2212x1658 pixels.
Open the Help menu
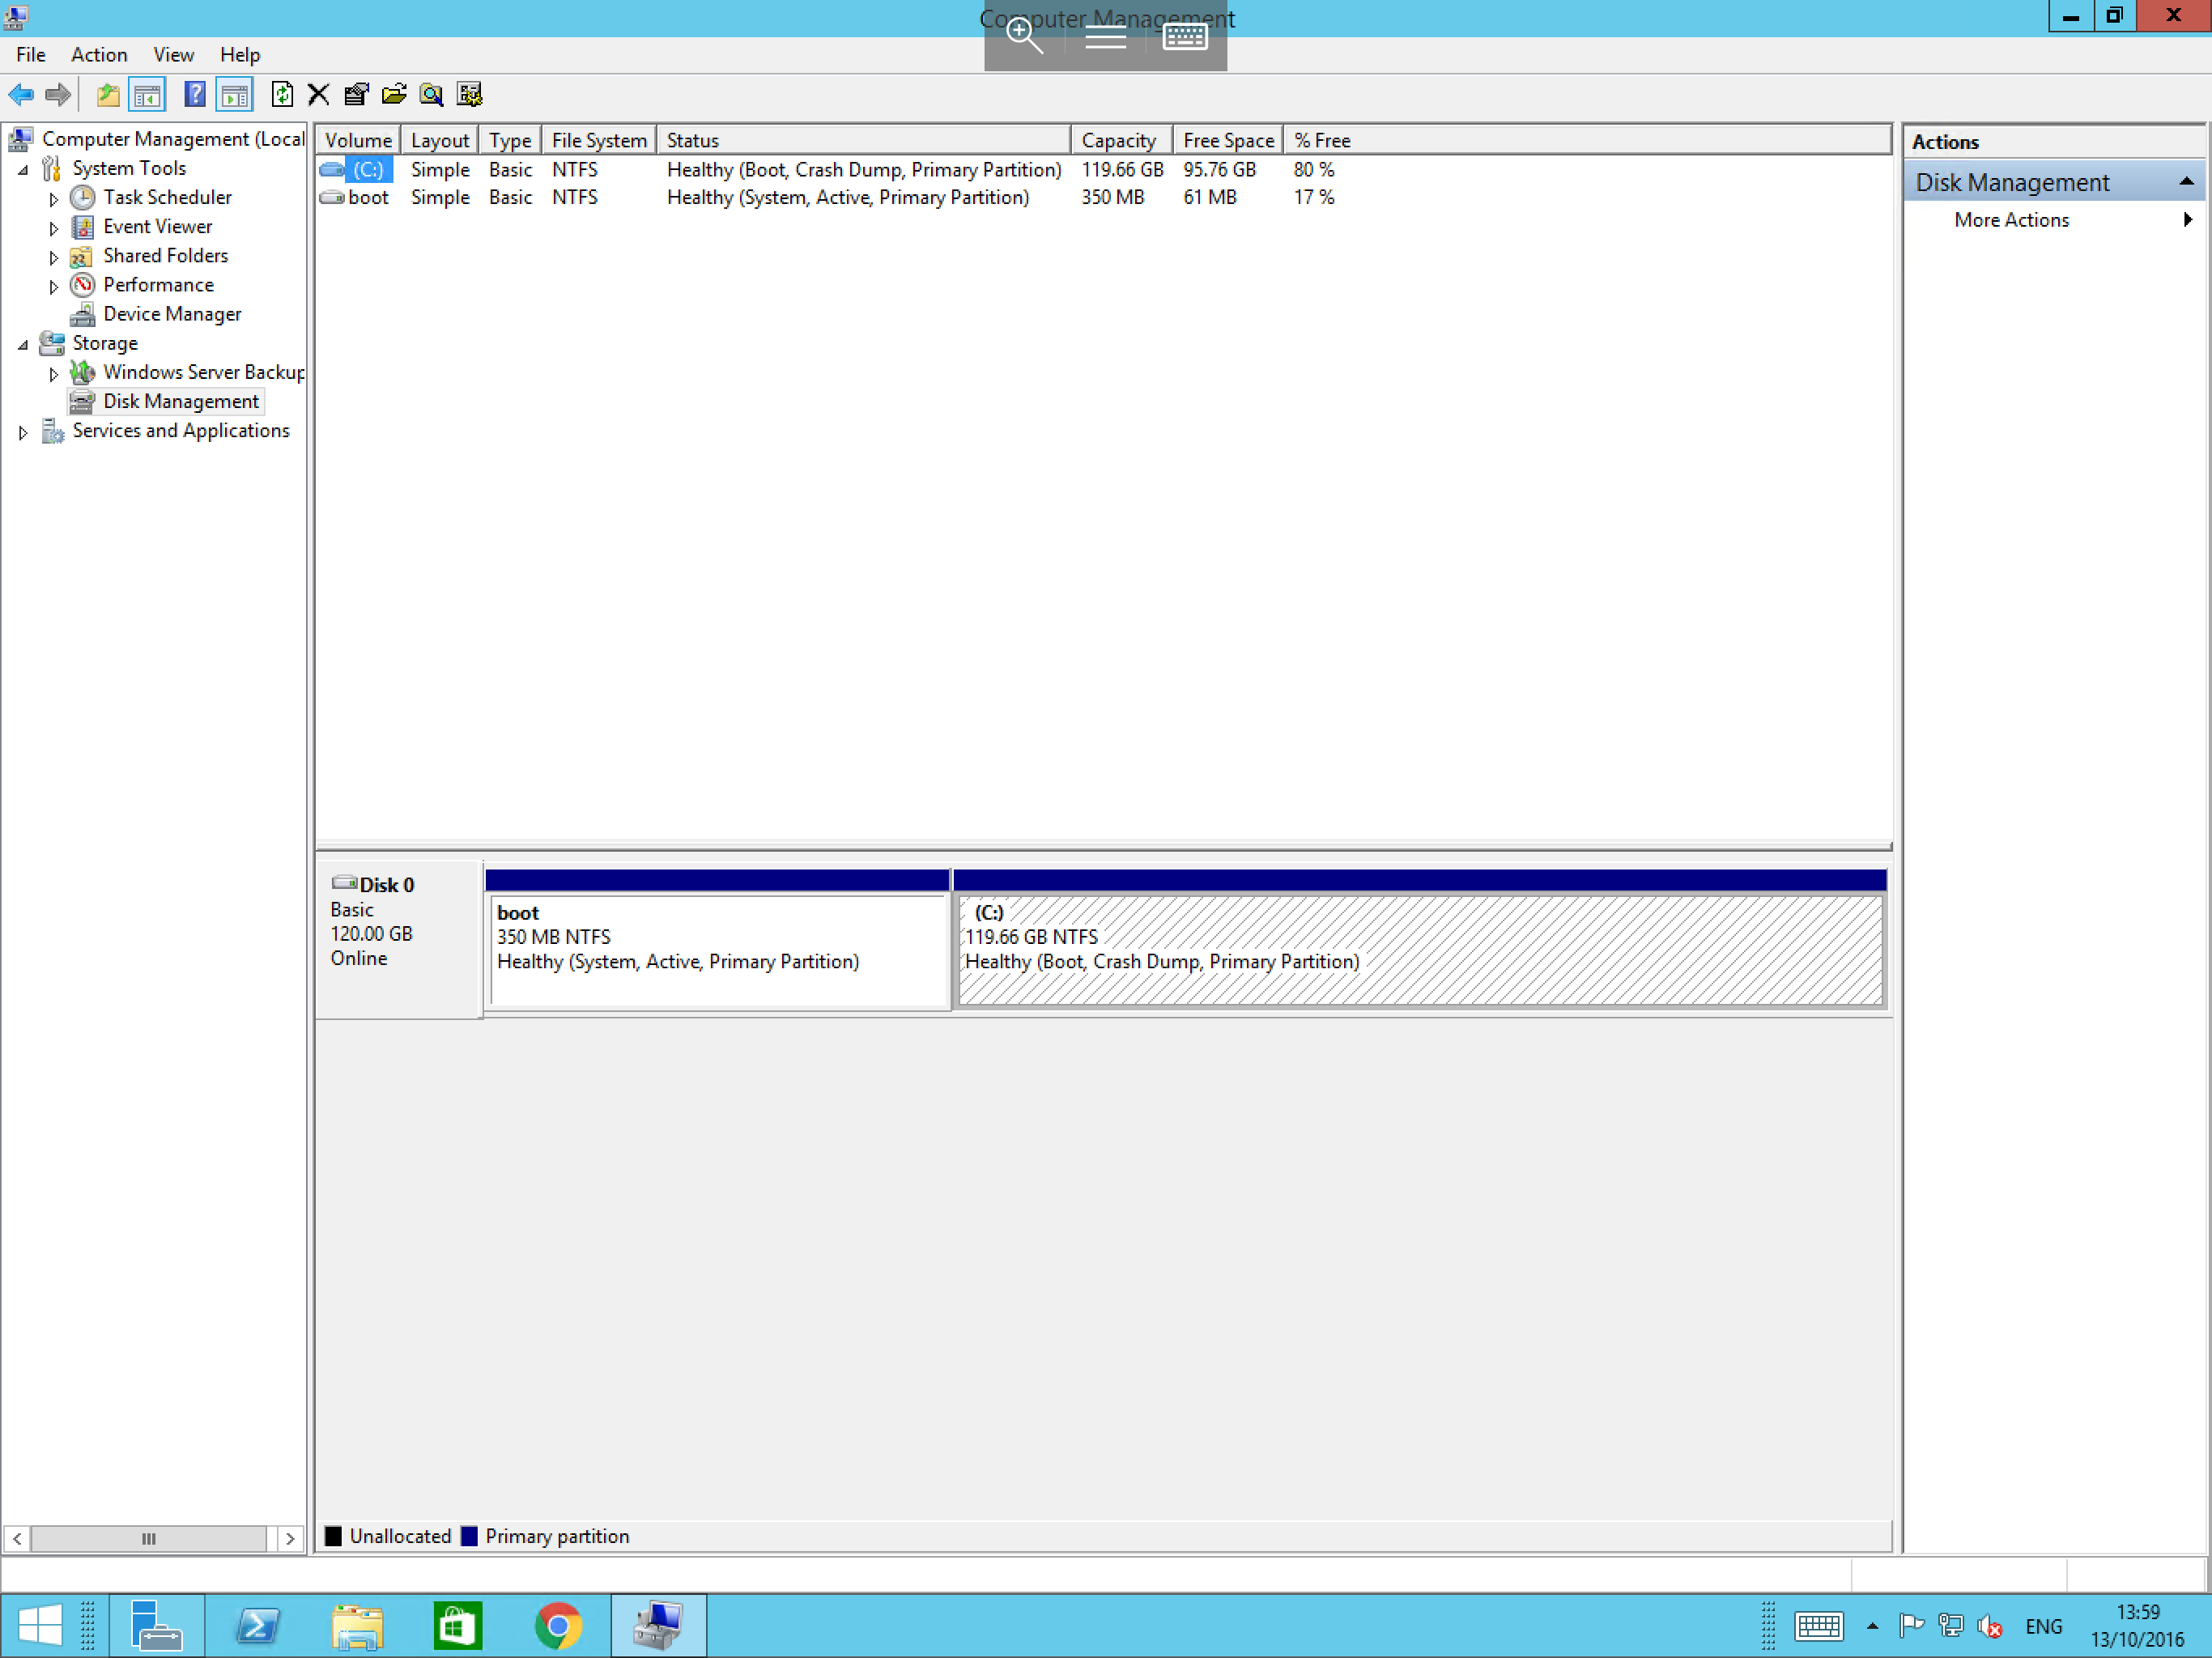pyautogui.click(x=240, y=55)
